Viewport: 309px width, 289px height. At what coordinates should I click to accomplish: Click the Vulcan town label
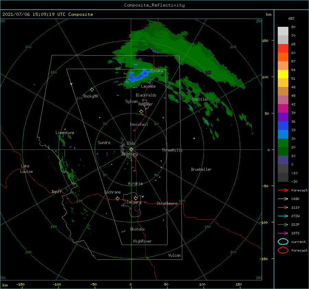[175, 255]
